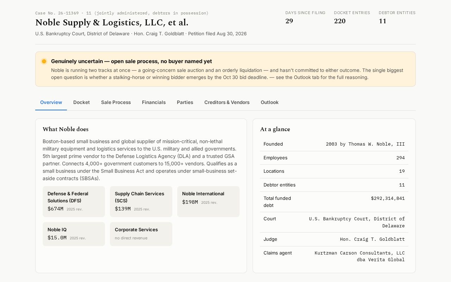The width and height of the screenshot is (451, 282).
Task: Click the "At a glance" heading
Action: tap(275, 129)
